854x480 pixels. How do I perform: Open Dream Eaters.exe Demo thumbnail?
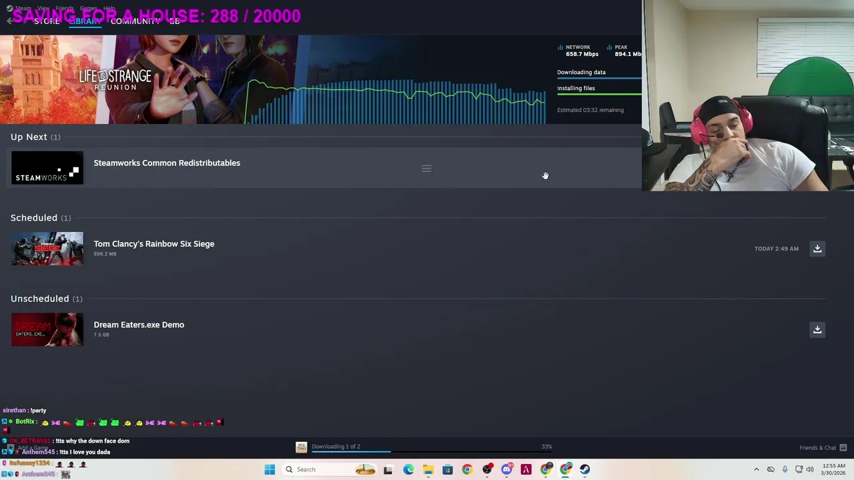(x=47, y=329)
